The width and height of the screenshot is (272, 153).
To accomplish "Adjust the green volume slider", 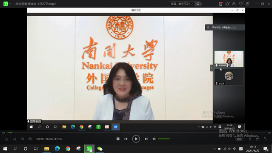I will (164, 139).
